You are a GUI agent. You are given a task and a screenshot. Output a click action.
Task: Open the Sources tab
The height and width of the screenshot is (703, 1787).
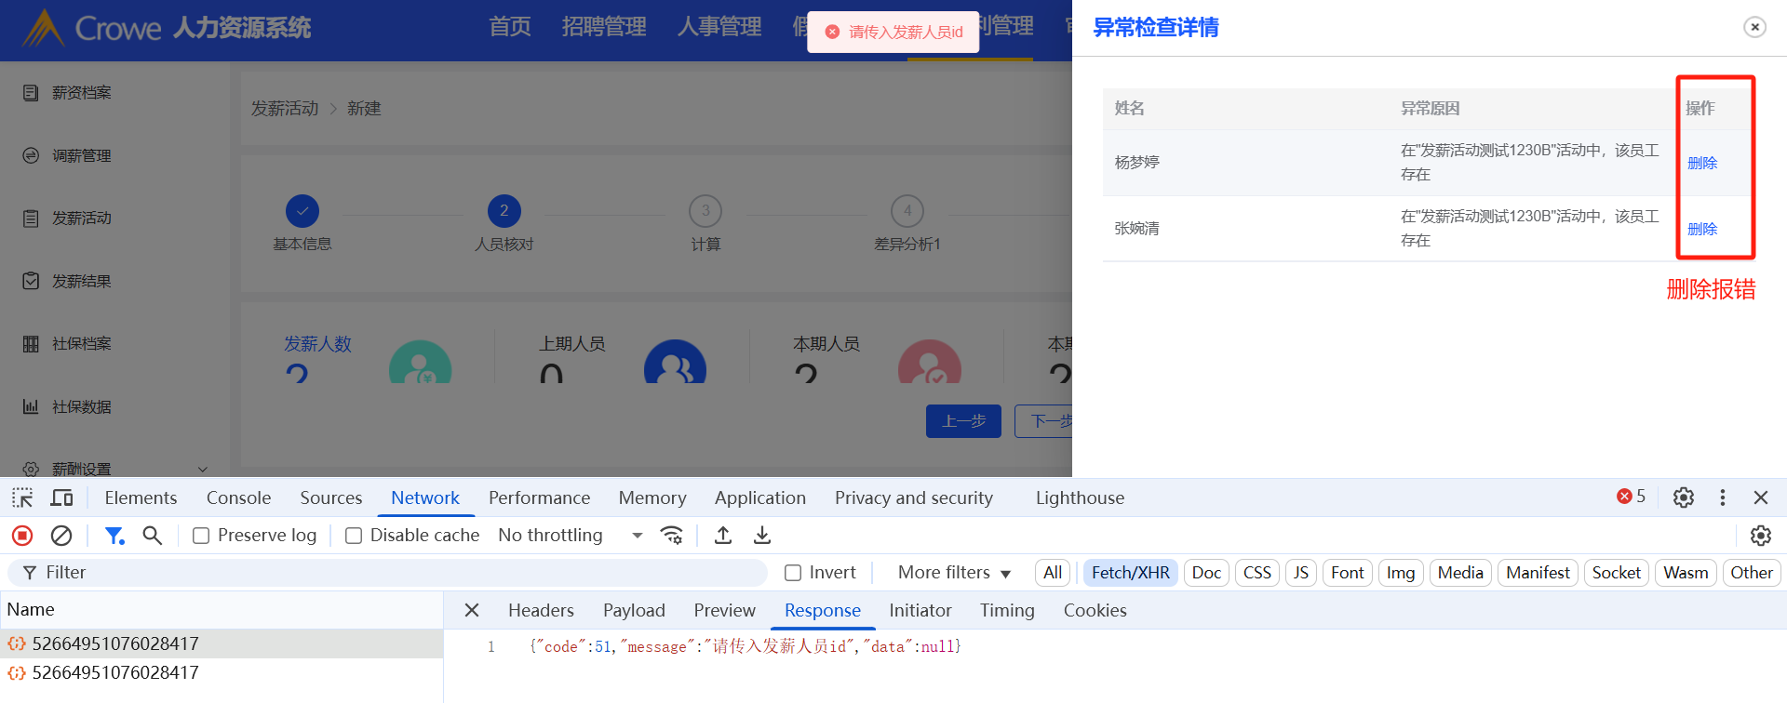[331, 497]
